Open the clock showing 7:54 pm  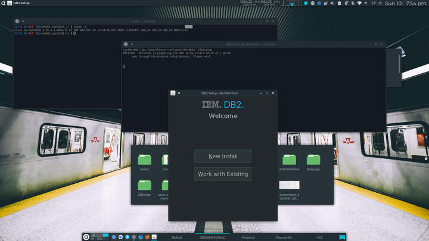(x=416, y=4)
